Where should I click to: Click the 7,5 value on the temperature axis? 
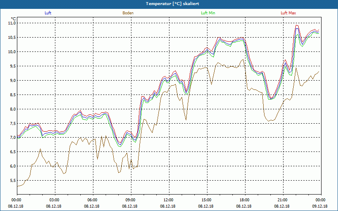tap(13, 123)
